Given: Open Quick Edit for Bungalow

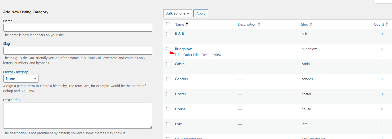Looking at the screenshot, I should tap(191, 55).
